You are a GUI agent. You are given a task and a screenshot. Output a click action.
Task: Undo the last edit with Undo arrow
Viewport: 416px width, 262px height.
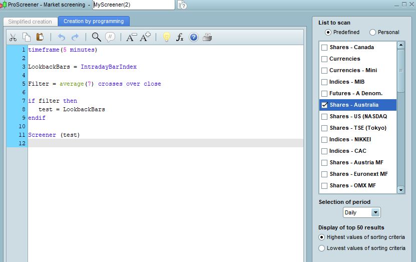62,37
